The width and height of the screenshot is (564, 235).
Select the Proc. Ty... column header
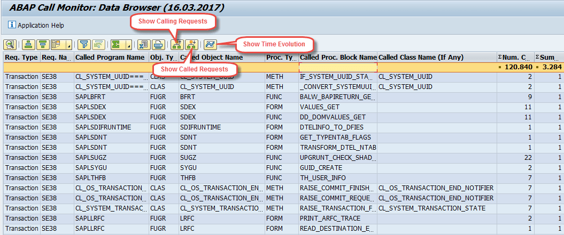click(282, 58)
